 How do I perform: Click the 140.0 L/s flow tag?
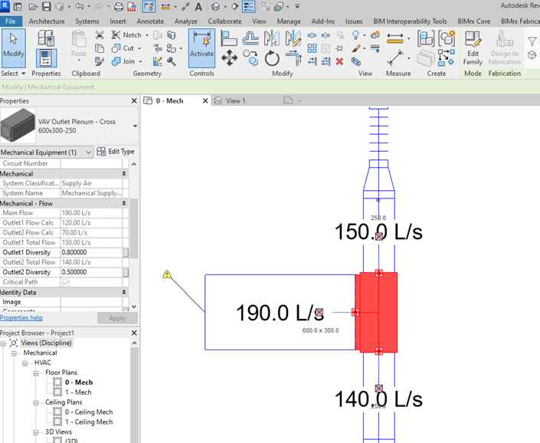coord(378,399)
